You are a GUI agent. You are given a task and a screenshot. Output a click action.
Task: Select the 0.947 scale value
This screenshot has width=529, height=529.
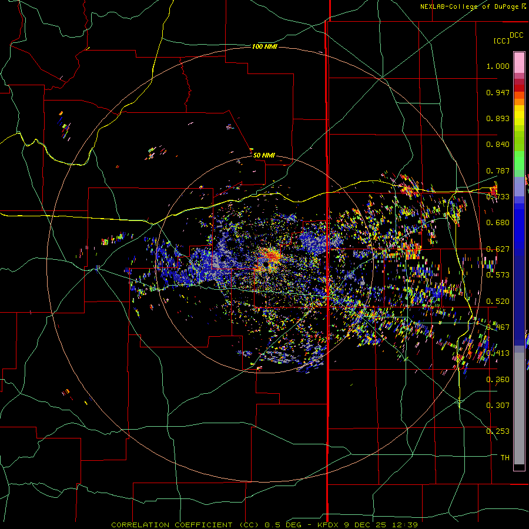pyautogui.click(x=498, y=92)
